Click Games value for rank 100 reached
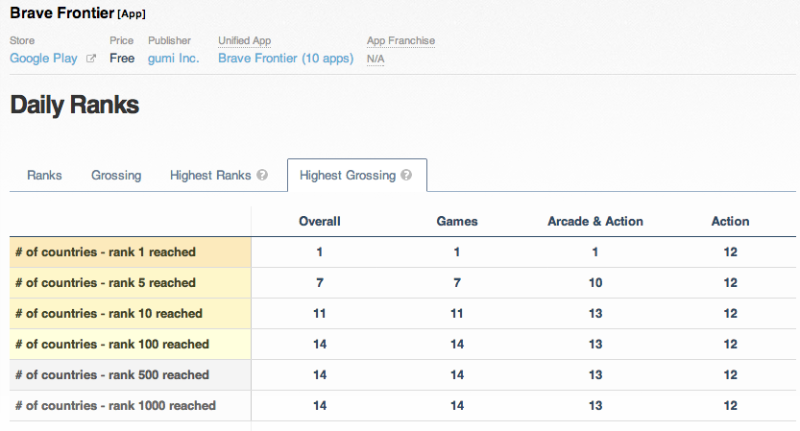 (457, 344)
